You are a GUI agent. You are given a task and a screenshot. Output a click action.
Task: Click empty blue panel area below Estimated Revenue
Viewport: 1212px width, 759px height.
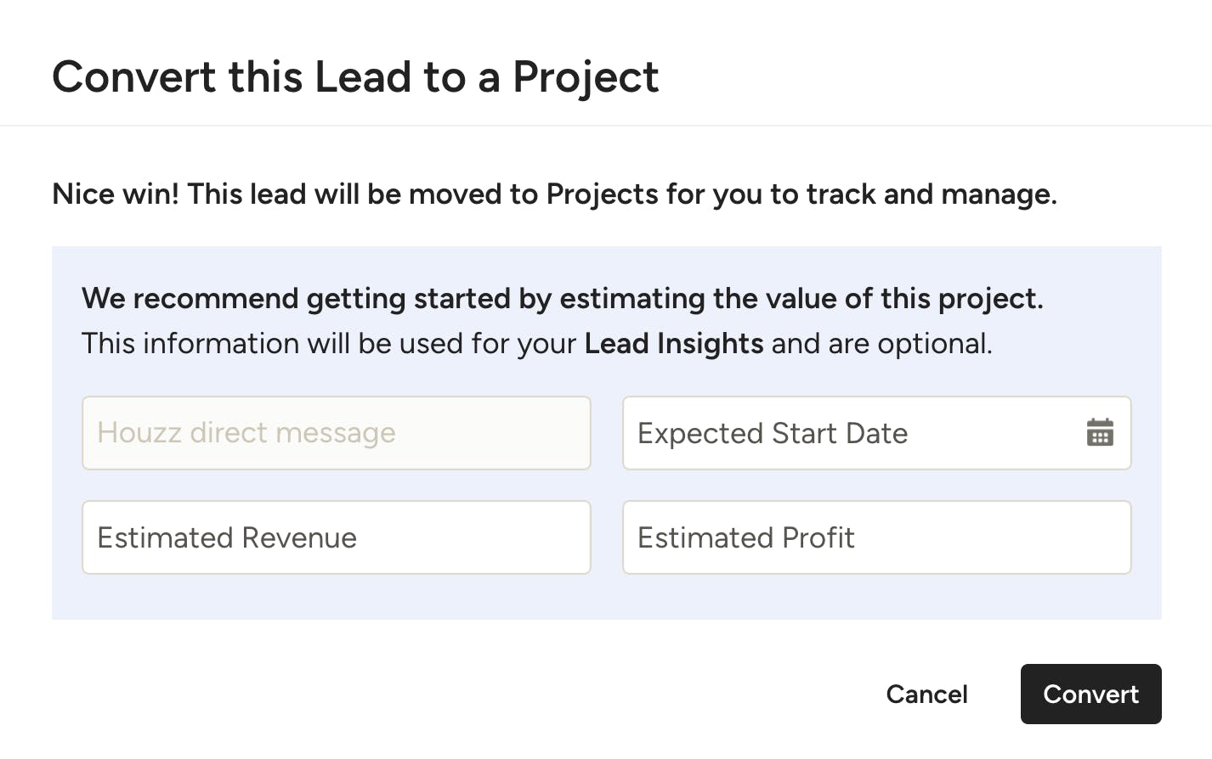point(336,597)
